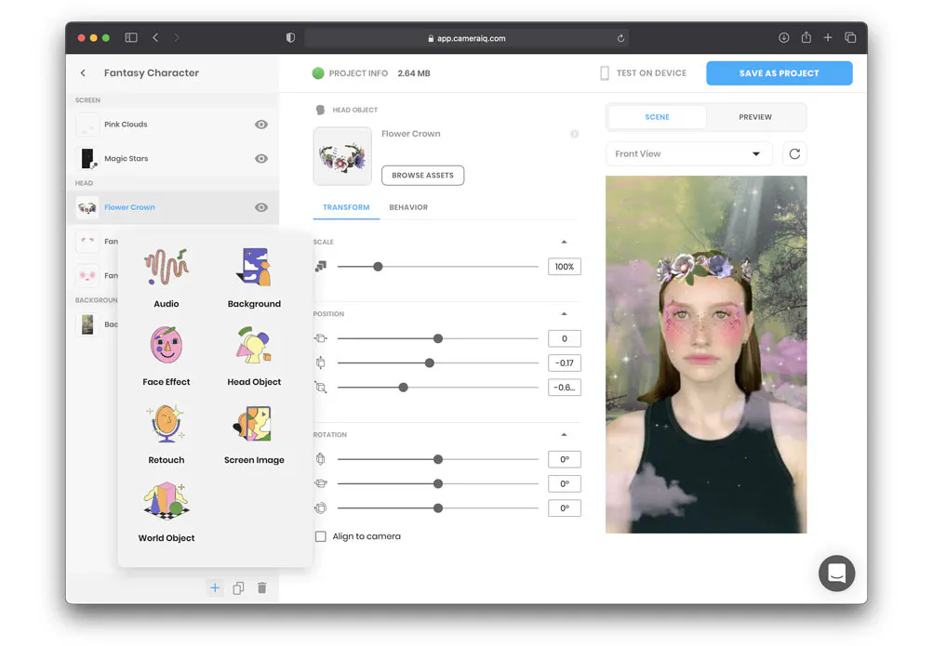
Task: Go back from Fantasy Character
Action: tap(83, 73)
